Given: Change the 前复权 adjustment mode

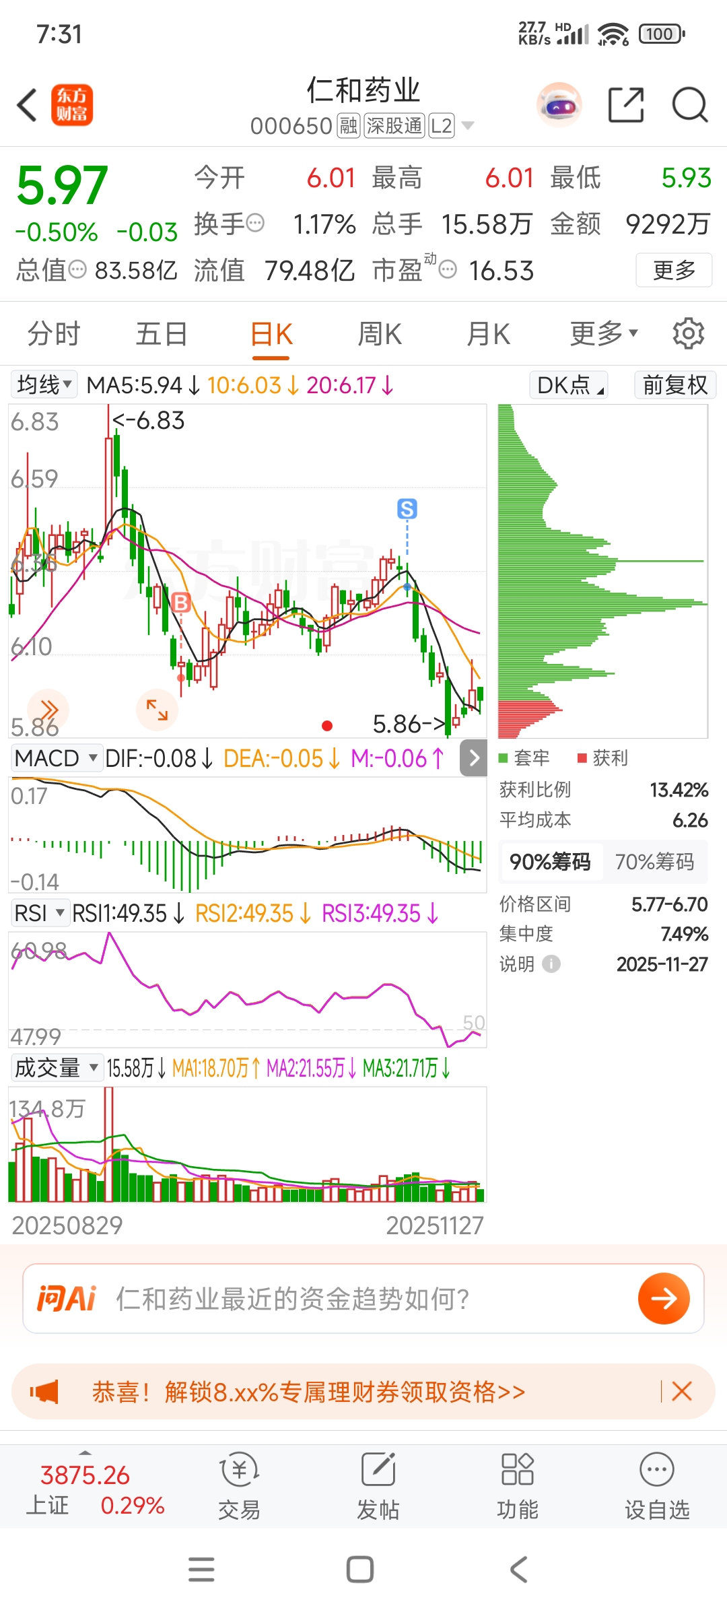Looking at the screenshot, I should 675,385.
